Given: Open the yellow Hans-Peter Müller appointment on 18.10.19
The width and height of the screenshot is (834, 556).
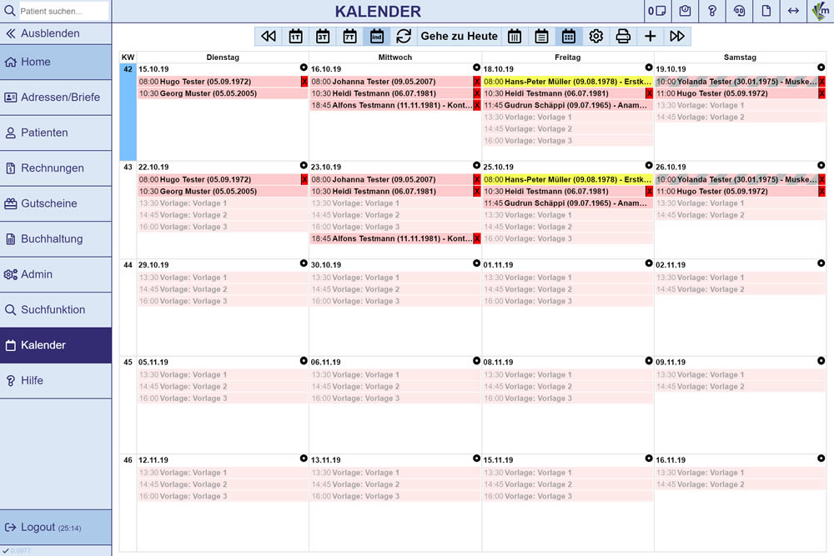Looking at the screenshot, I should coord(563,82).
